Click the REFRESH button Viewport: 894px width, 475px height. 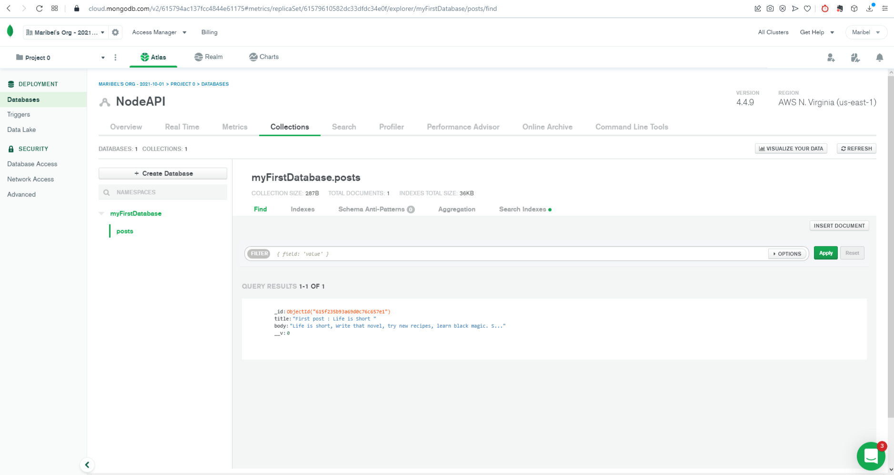[856, 149]
